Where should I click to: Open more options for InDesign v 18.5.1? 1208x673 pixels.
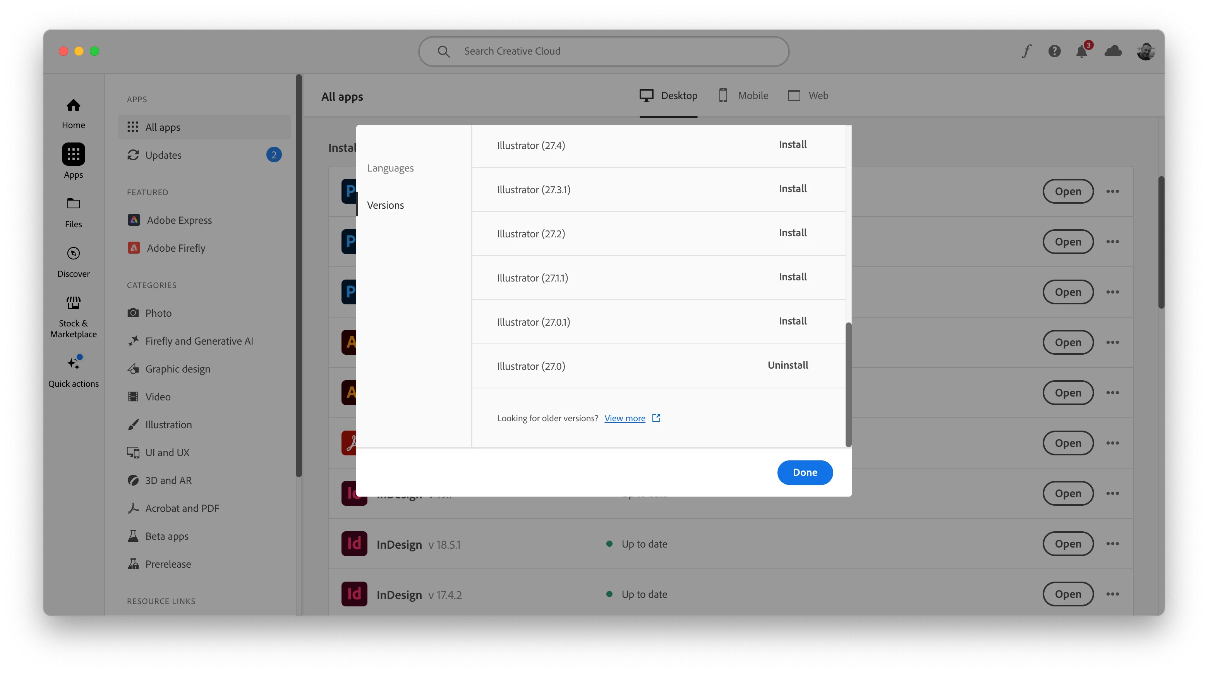[x=1112, y=544]
